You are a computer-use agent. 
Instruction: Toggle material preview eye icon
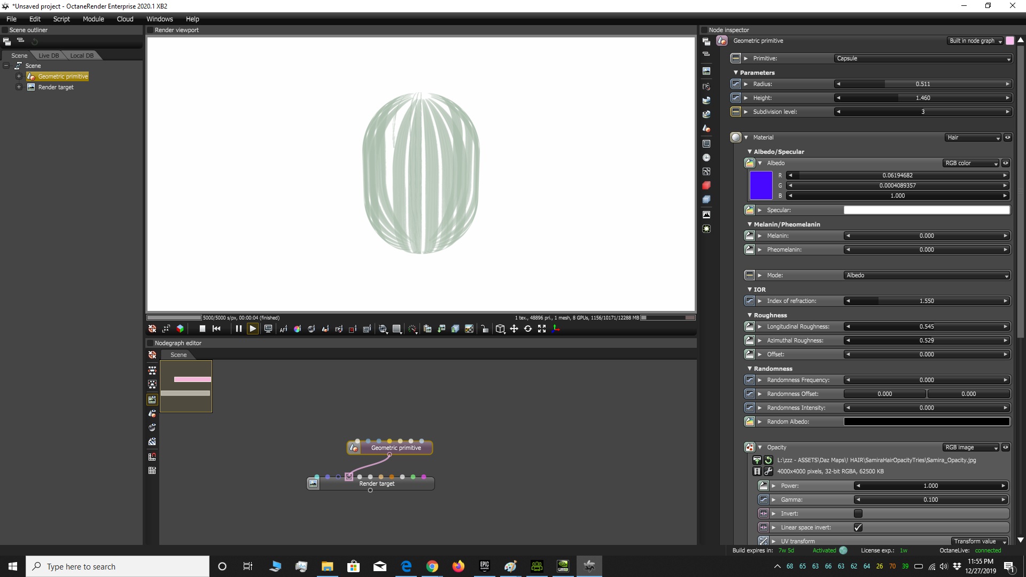click(1007, 137)
